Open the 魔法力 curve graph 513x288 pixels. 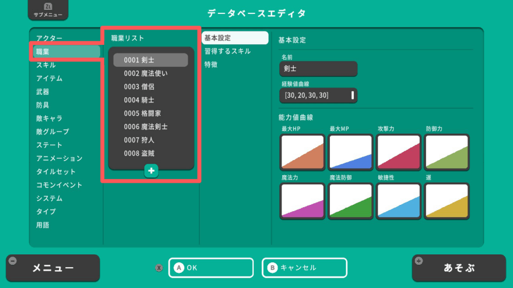point(302,201)
